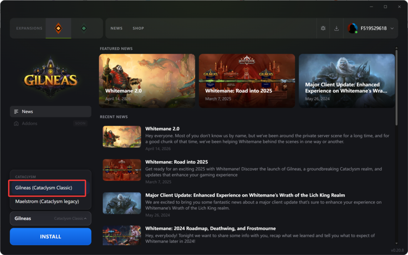
Task: Click the v0.20.8 version label
Action: pos(397,250)
